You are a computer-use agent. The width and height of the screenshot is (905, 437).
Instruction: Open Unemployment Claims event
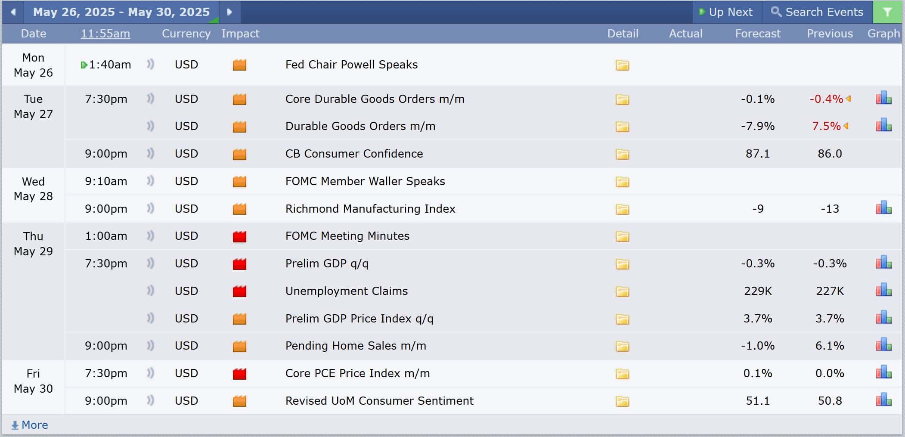(347, 291)
